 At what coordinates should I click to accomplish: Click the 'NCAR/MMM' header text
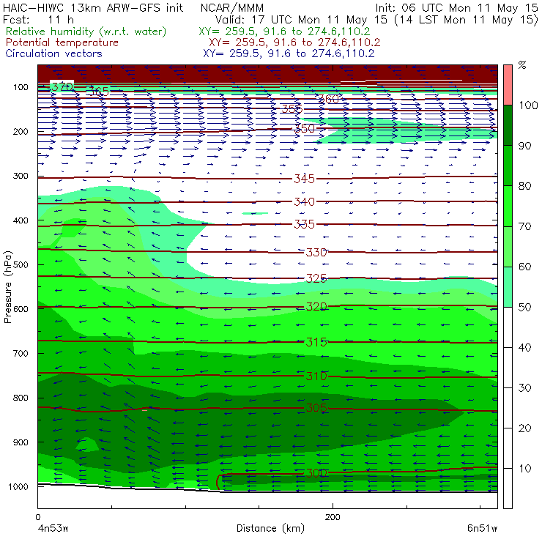232,8
